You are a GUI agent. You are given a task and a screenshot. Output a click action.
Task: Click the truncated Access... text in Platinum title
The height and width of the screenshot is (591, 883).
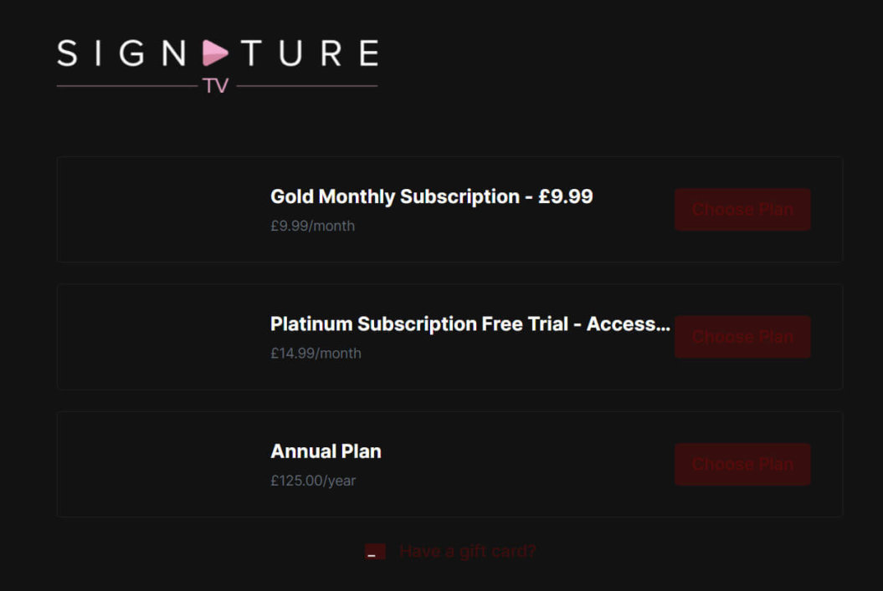tap(628, 324)
